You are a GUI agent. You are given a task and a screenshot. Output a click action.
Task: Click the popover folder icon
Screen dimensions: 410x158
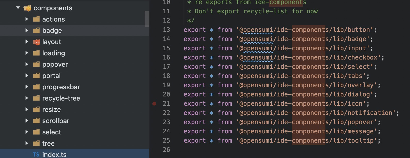[x=36, y=64]
